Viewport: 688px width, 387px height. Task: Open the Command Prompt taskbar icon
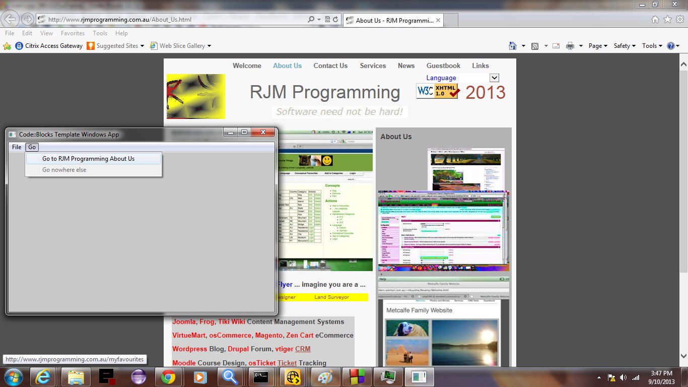click(x=262, y=377)
